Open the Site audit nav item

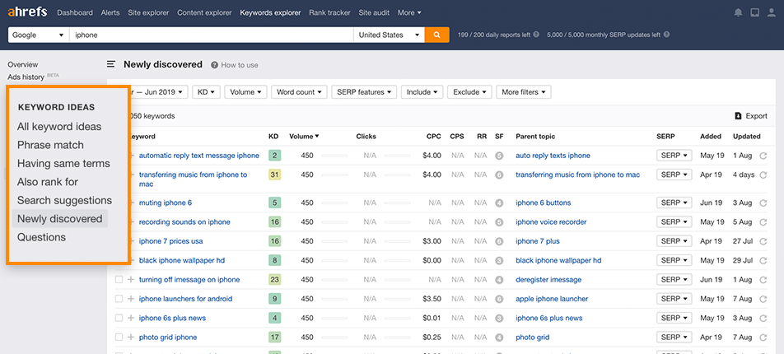pyautogui.click(x=374, y=12)
